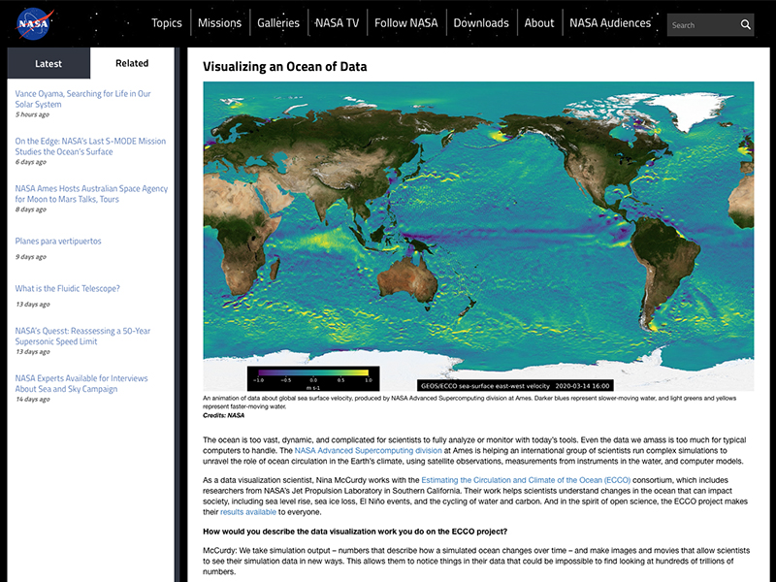Open the S-MODE Mission article link

click(90, 145)
